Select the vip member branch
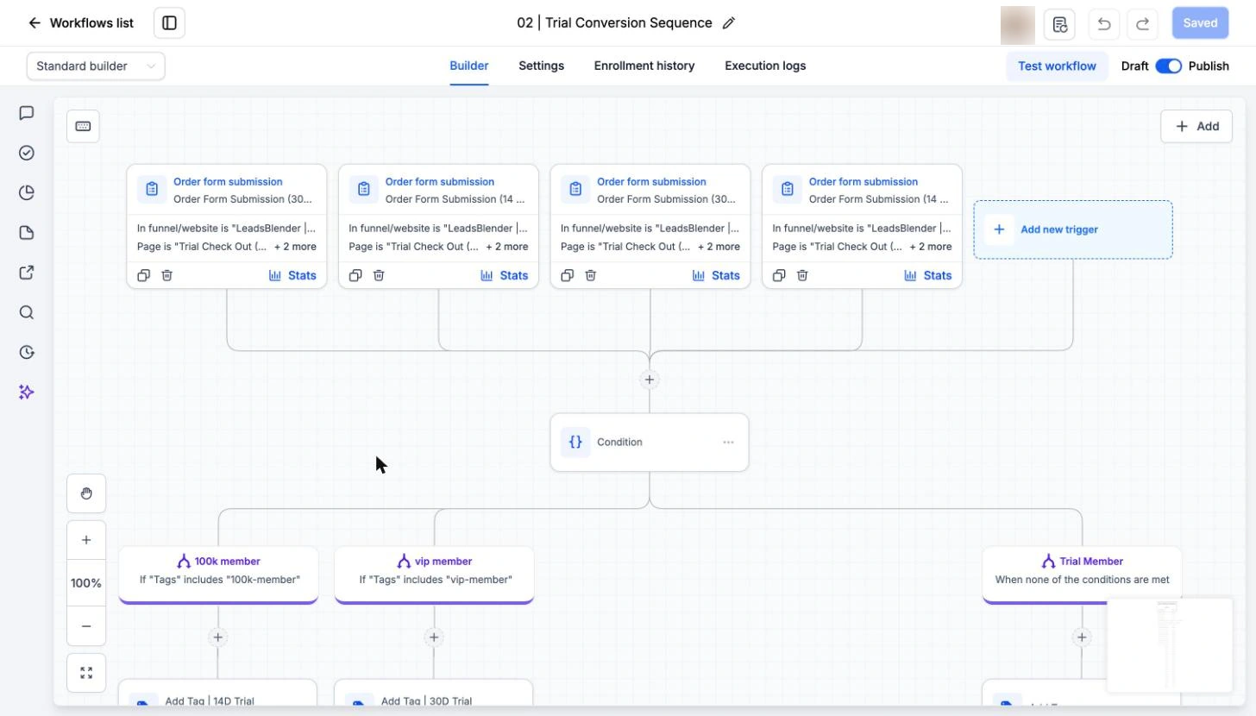This screenshot has height=716, width=1256. click(x=434, y=575)
